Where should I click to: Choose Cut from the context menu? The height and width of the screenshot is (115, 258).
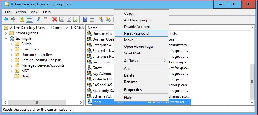point(141,69)
